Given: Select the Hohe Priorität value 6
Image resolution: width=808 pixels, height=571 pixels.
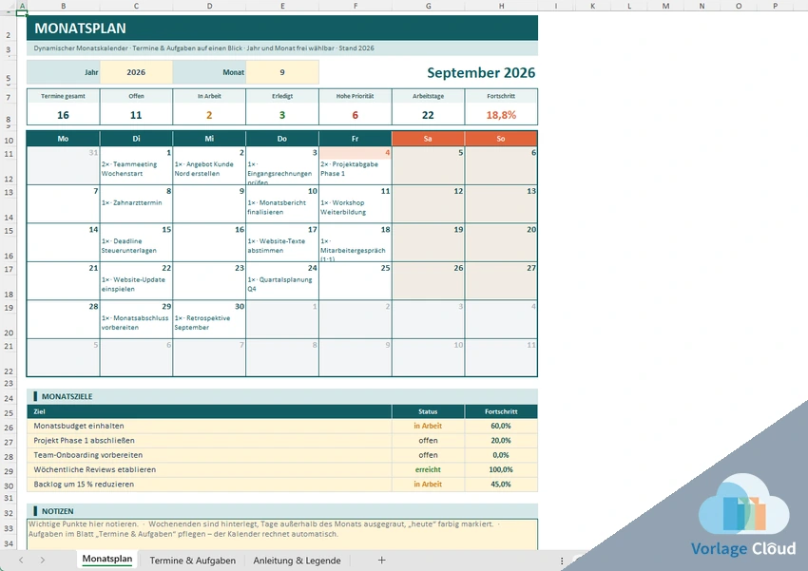Looking at the screenshot, I should [356, 115].
